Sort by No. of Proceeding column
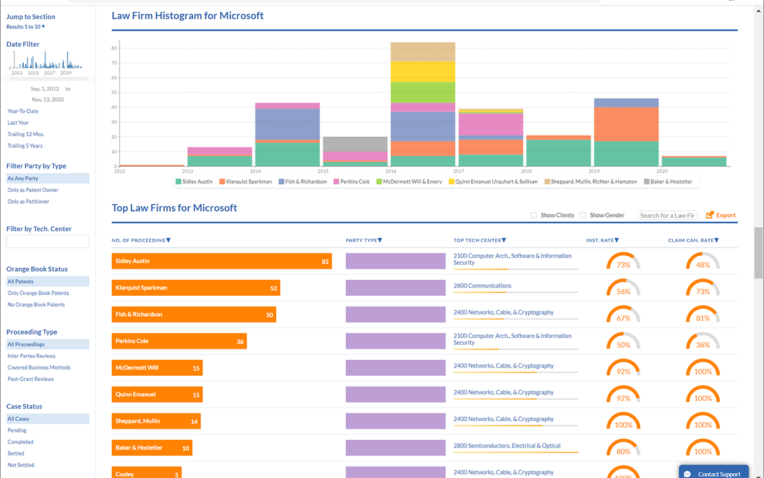The width and height of the screenshot is (764, 478). [141, 240]
